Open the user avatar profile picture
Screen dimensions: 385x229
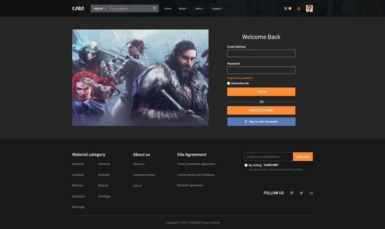[309, 9]
